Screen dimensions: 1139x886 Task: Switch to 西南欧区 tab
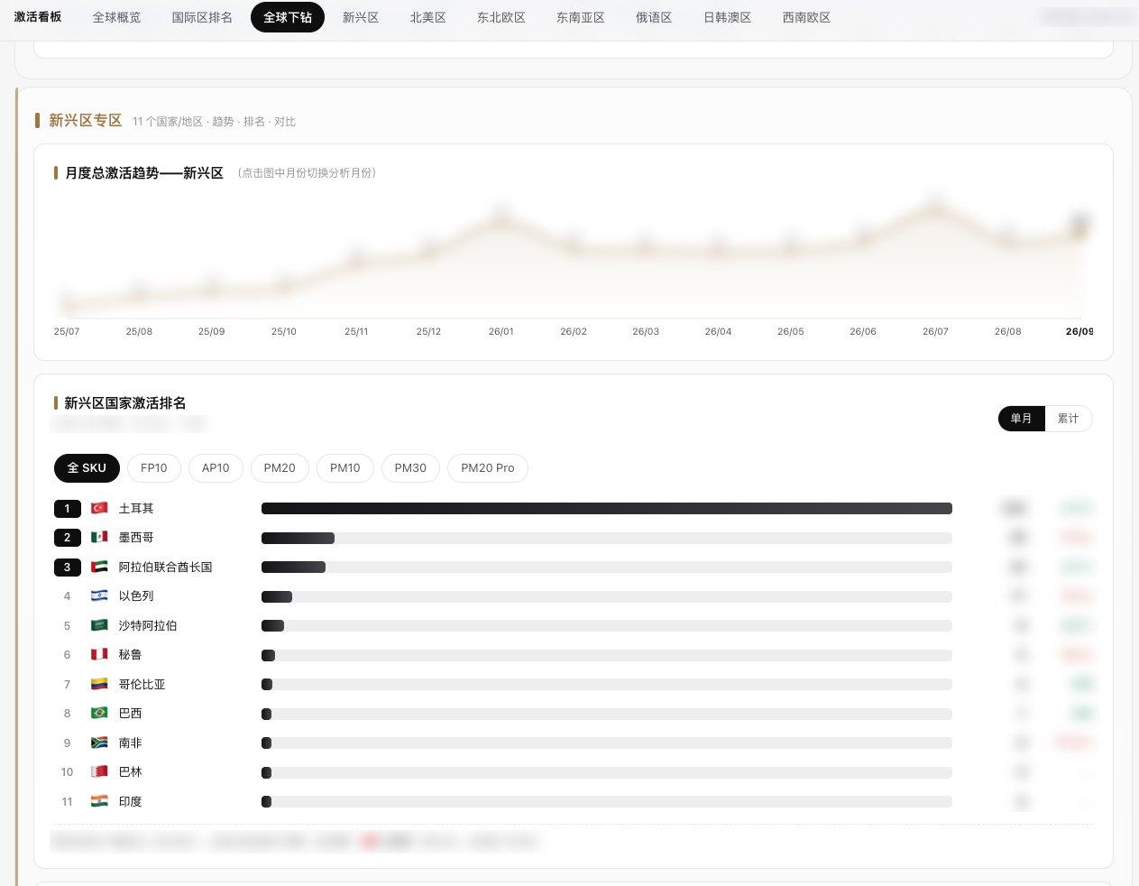[806, 17]
